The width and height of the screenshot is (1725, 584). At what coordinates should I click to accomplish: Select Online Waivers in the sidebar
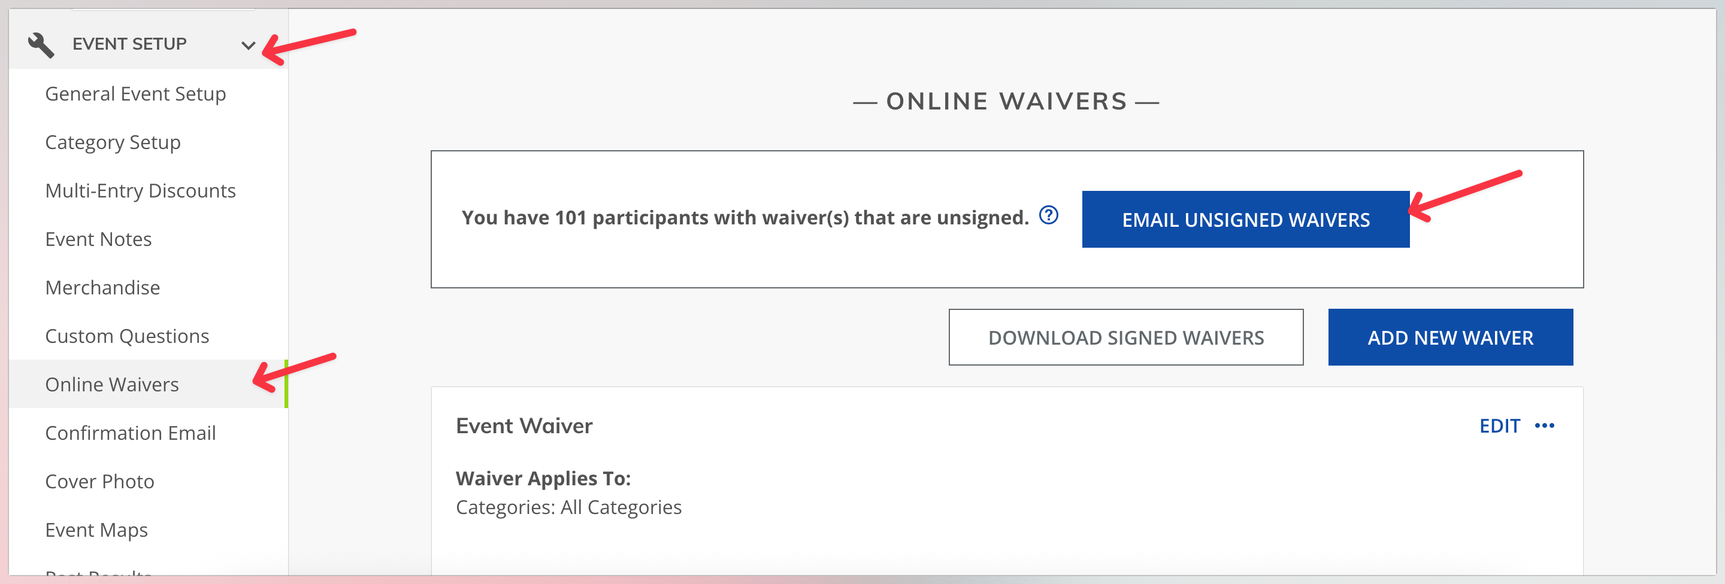coord(112,384)
